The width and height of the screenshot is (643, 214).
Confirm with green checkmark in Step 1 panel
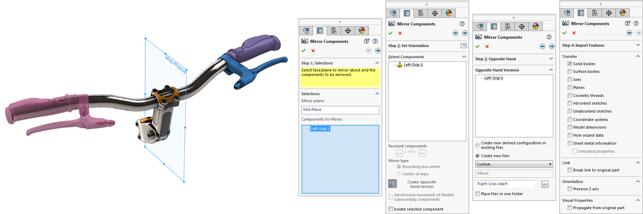coord(304,51)
